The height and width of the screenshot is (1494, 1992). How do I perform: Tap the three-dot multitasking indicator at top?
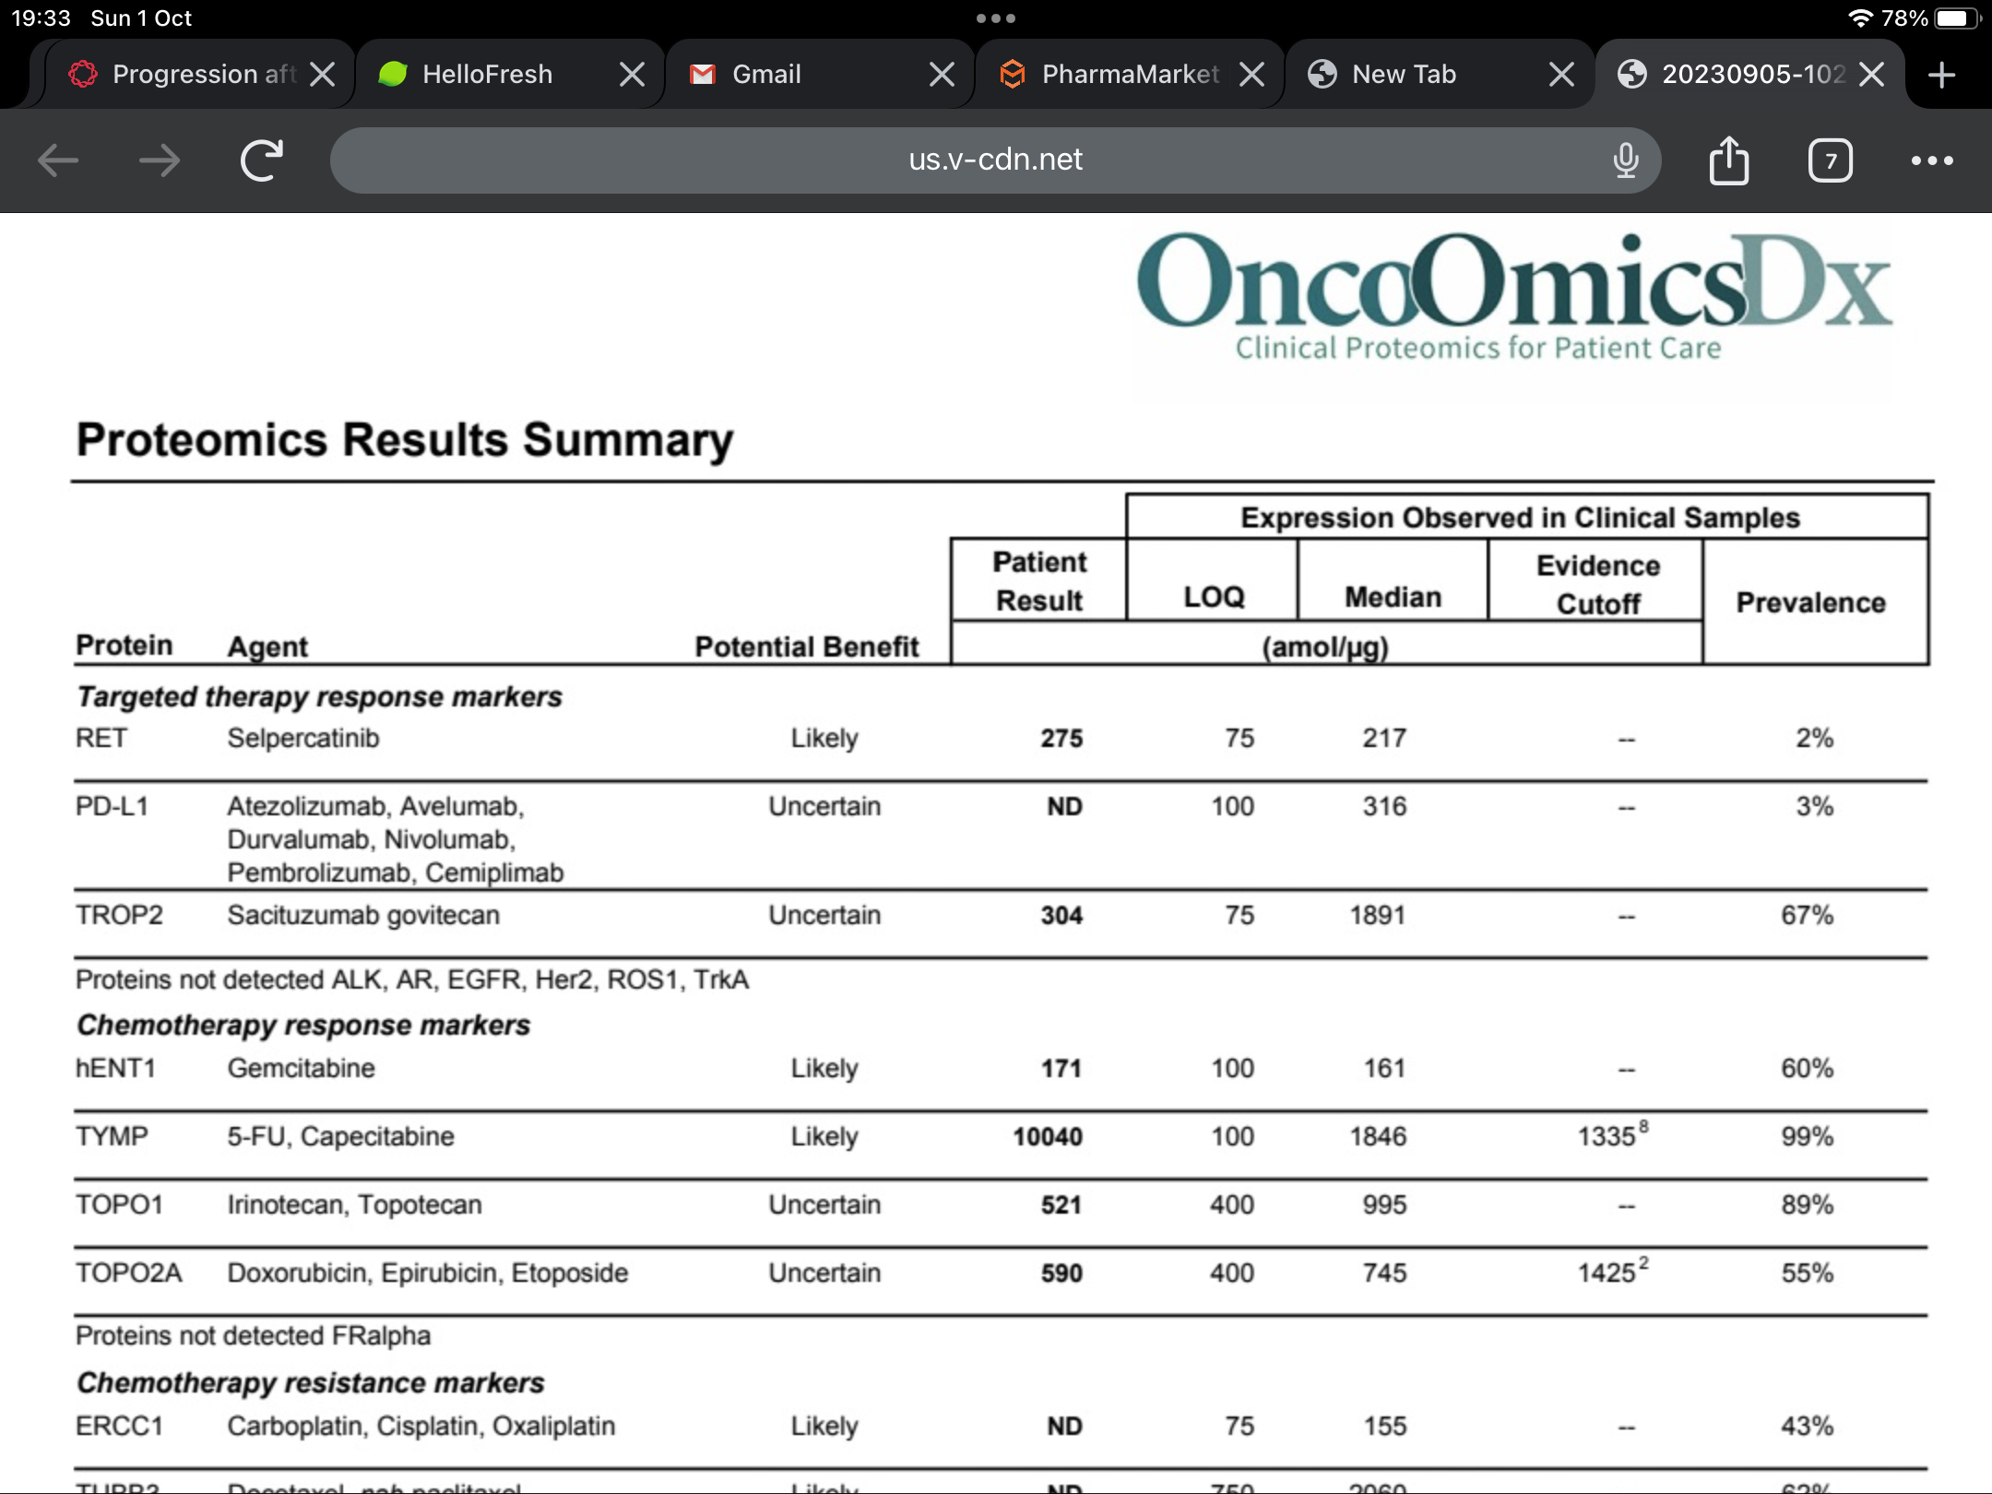coord(996,18)
